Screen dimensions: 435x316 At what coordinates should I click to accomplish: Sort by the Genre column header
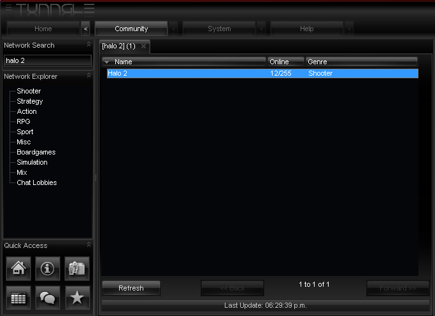[x=362, y=62]
